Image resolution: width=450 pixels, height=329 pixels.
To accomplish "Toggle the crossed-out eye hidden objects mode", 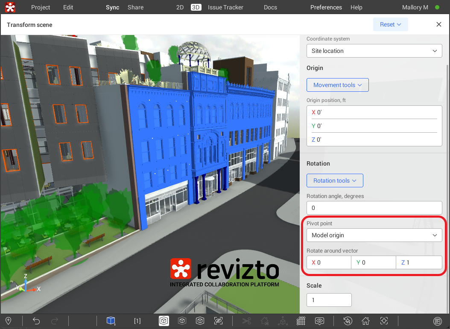I will (x=218, y=321).
